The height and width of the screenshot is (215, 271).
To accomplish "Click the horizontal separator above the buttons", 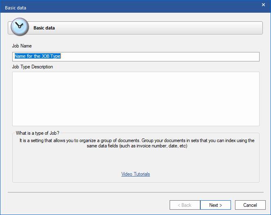I will (136, 192).
